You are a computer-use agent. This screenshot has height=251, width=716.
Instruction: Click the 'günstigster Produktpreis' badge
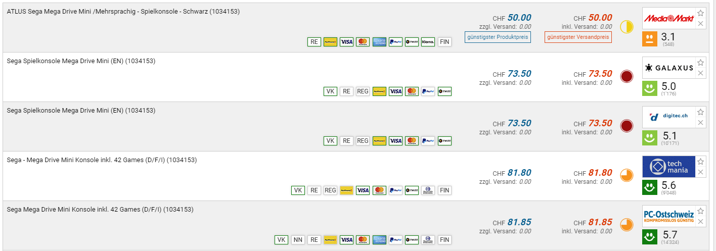[498, 37]
